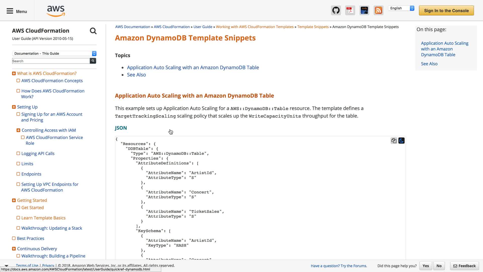Click the Sign In to the Console button
Viewport: 483px width, 272px height.
[446, 11]
